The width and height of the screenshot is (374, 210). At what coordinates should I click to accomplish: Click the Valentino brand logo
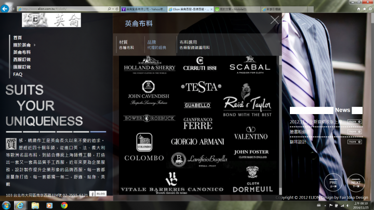pos(251,133)
